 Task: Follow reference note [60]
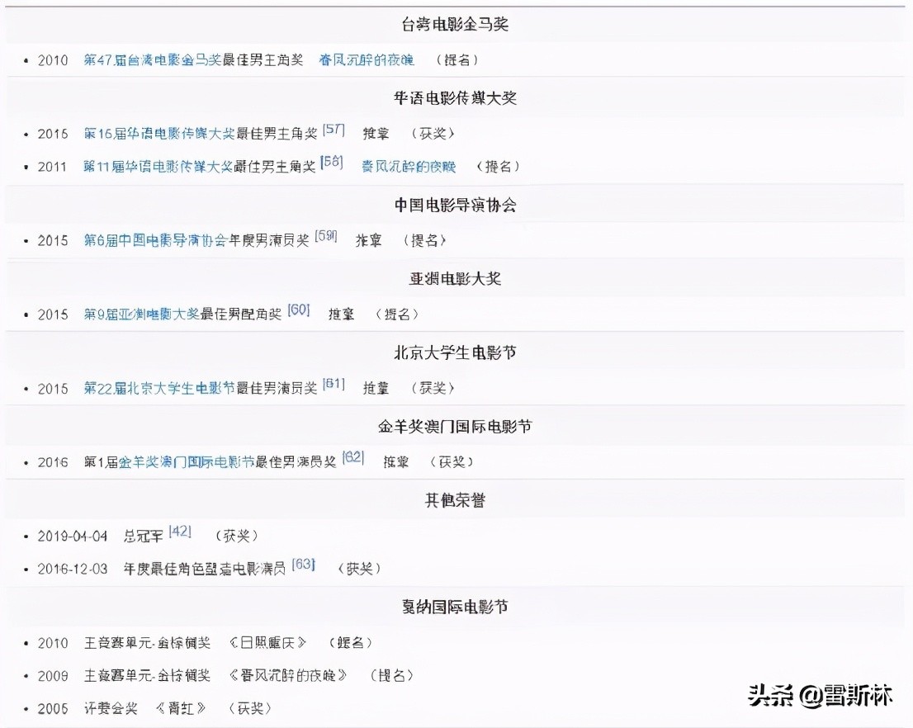pyautogui.click(x=299, y=310)
